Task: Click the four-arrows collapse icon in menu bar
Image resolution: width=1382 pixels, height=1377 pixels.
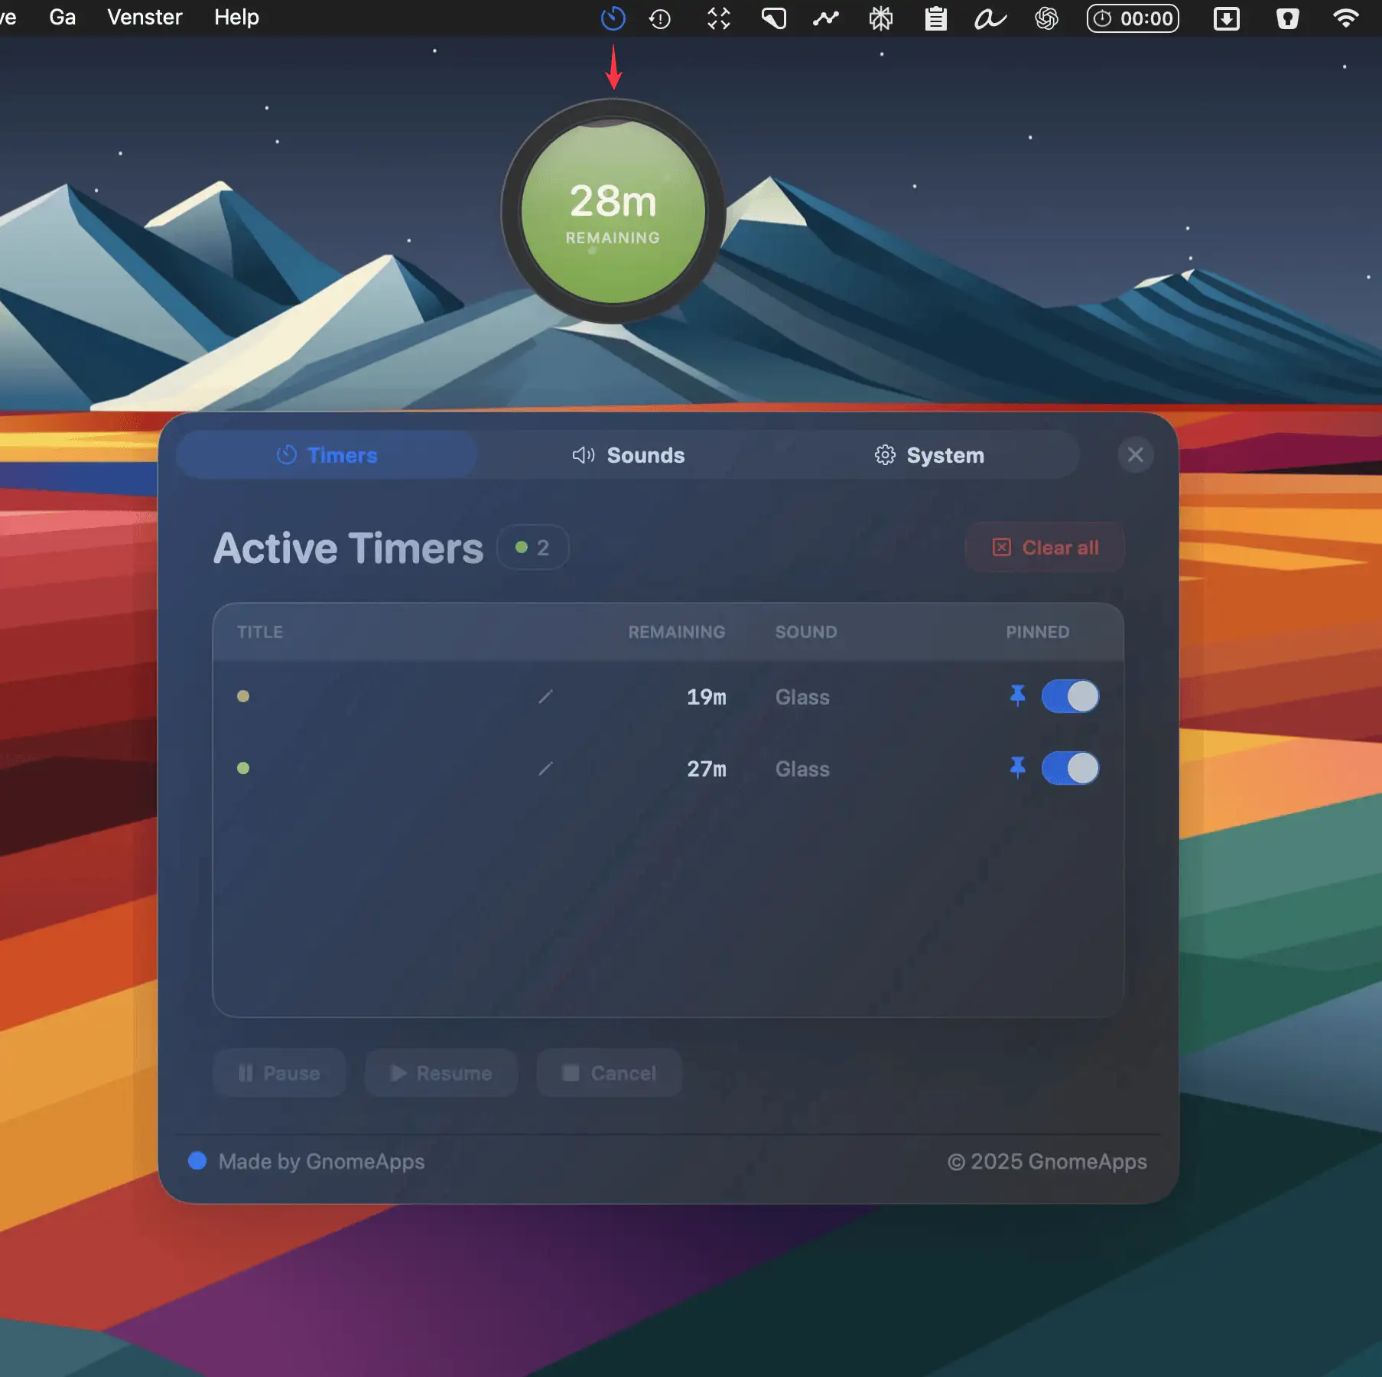Action: [x=719, y=18]
